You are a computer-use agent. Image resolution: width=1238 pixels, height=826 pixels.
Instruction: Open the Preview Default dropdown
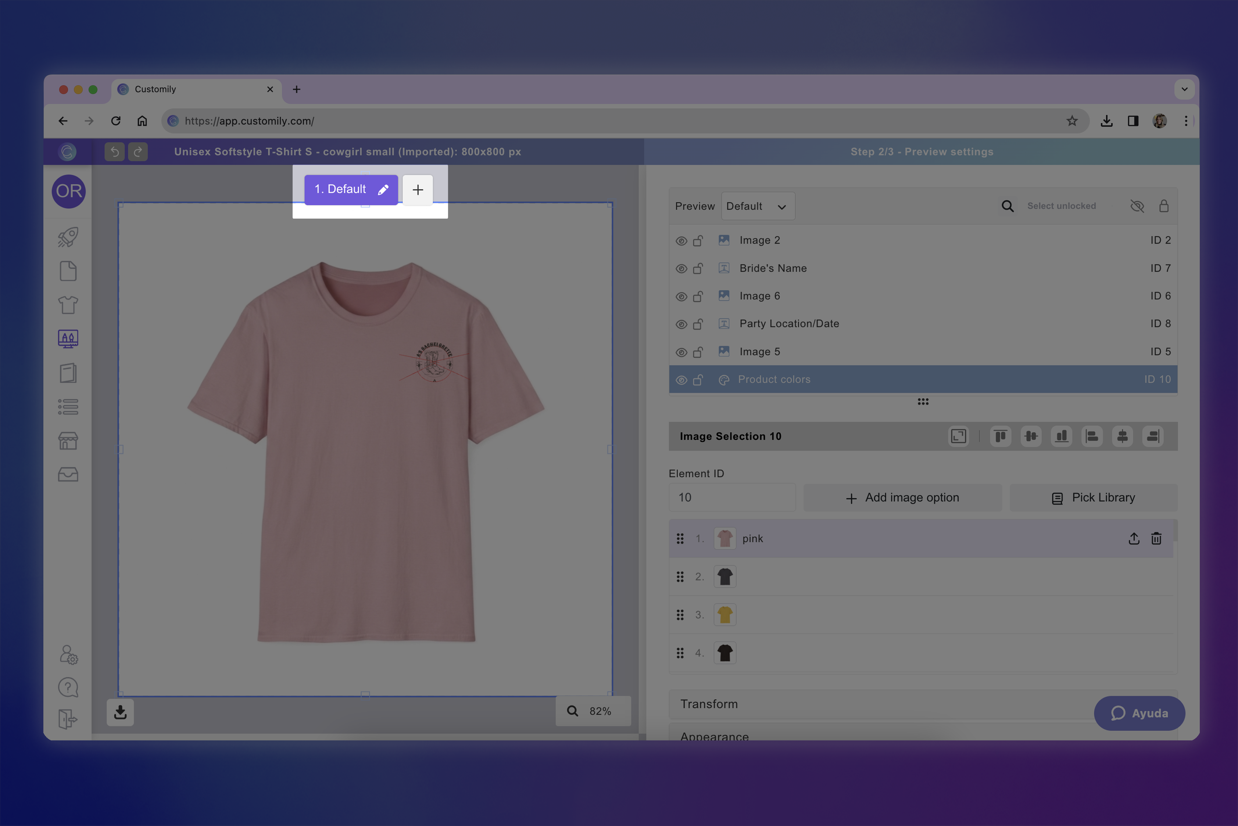pos(757,206)
